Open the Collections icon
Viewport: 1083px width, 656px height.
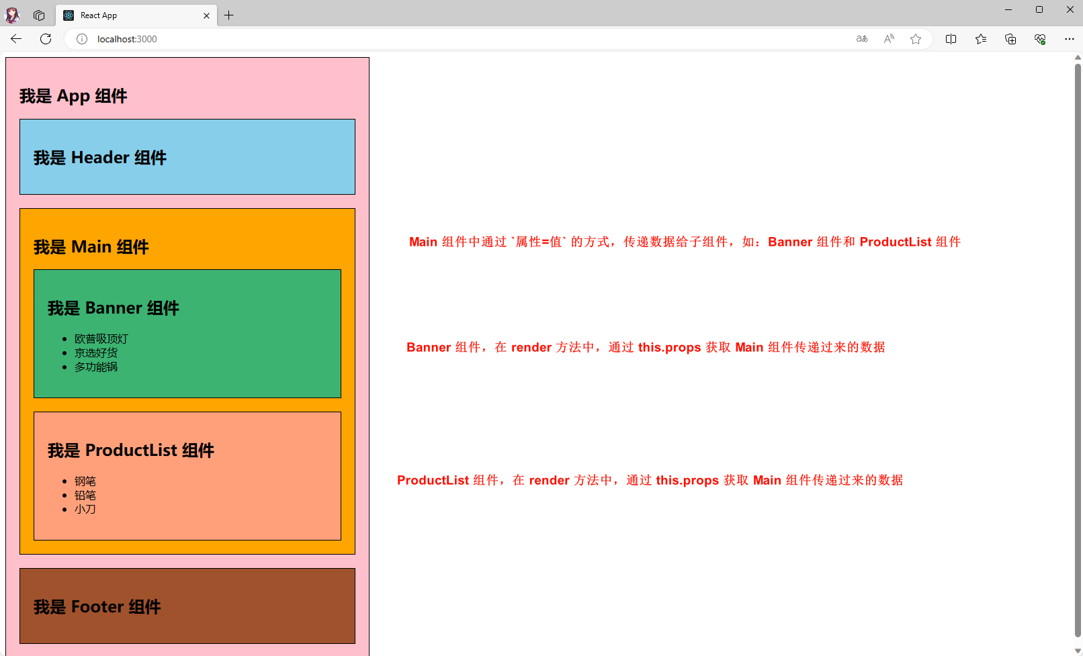click(x=1010, y=39)
